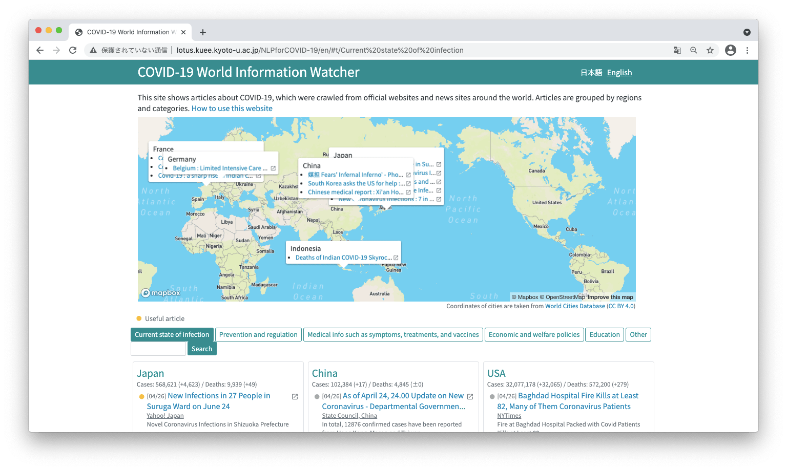Open the tab search chevron at the tab strip's right
This screenshot has width=787, height=470.
point(747,32)
